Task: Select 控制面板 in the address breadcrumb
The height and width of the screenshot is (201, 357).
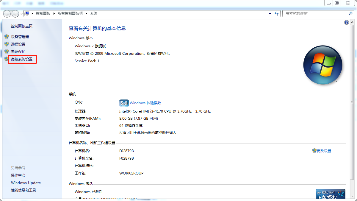Action: (43, 13)
